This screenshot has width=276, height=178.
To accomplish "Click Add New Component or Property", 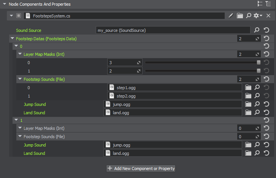I will [141, 168].
